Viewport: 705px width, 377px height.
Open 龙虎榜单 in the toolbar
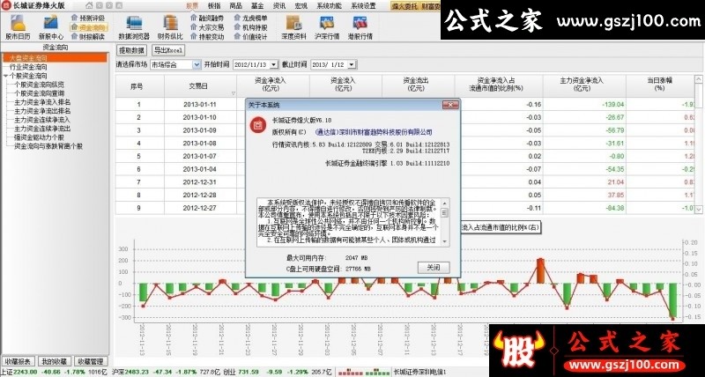[x=251, y=18]
